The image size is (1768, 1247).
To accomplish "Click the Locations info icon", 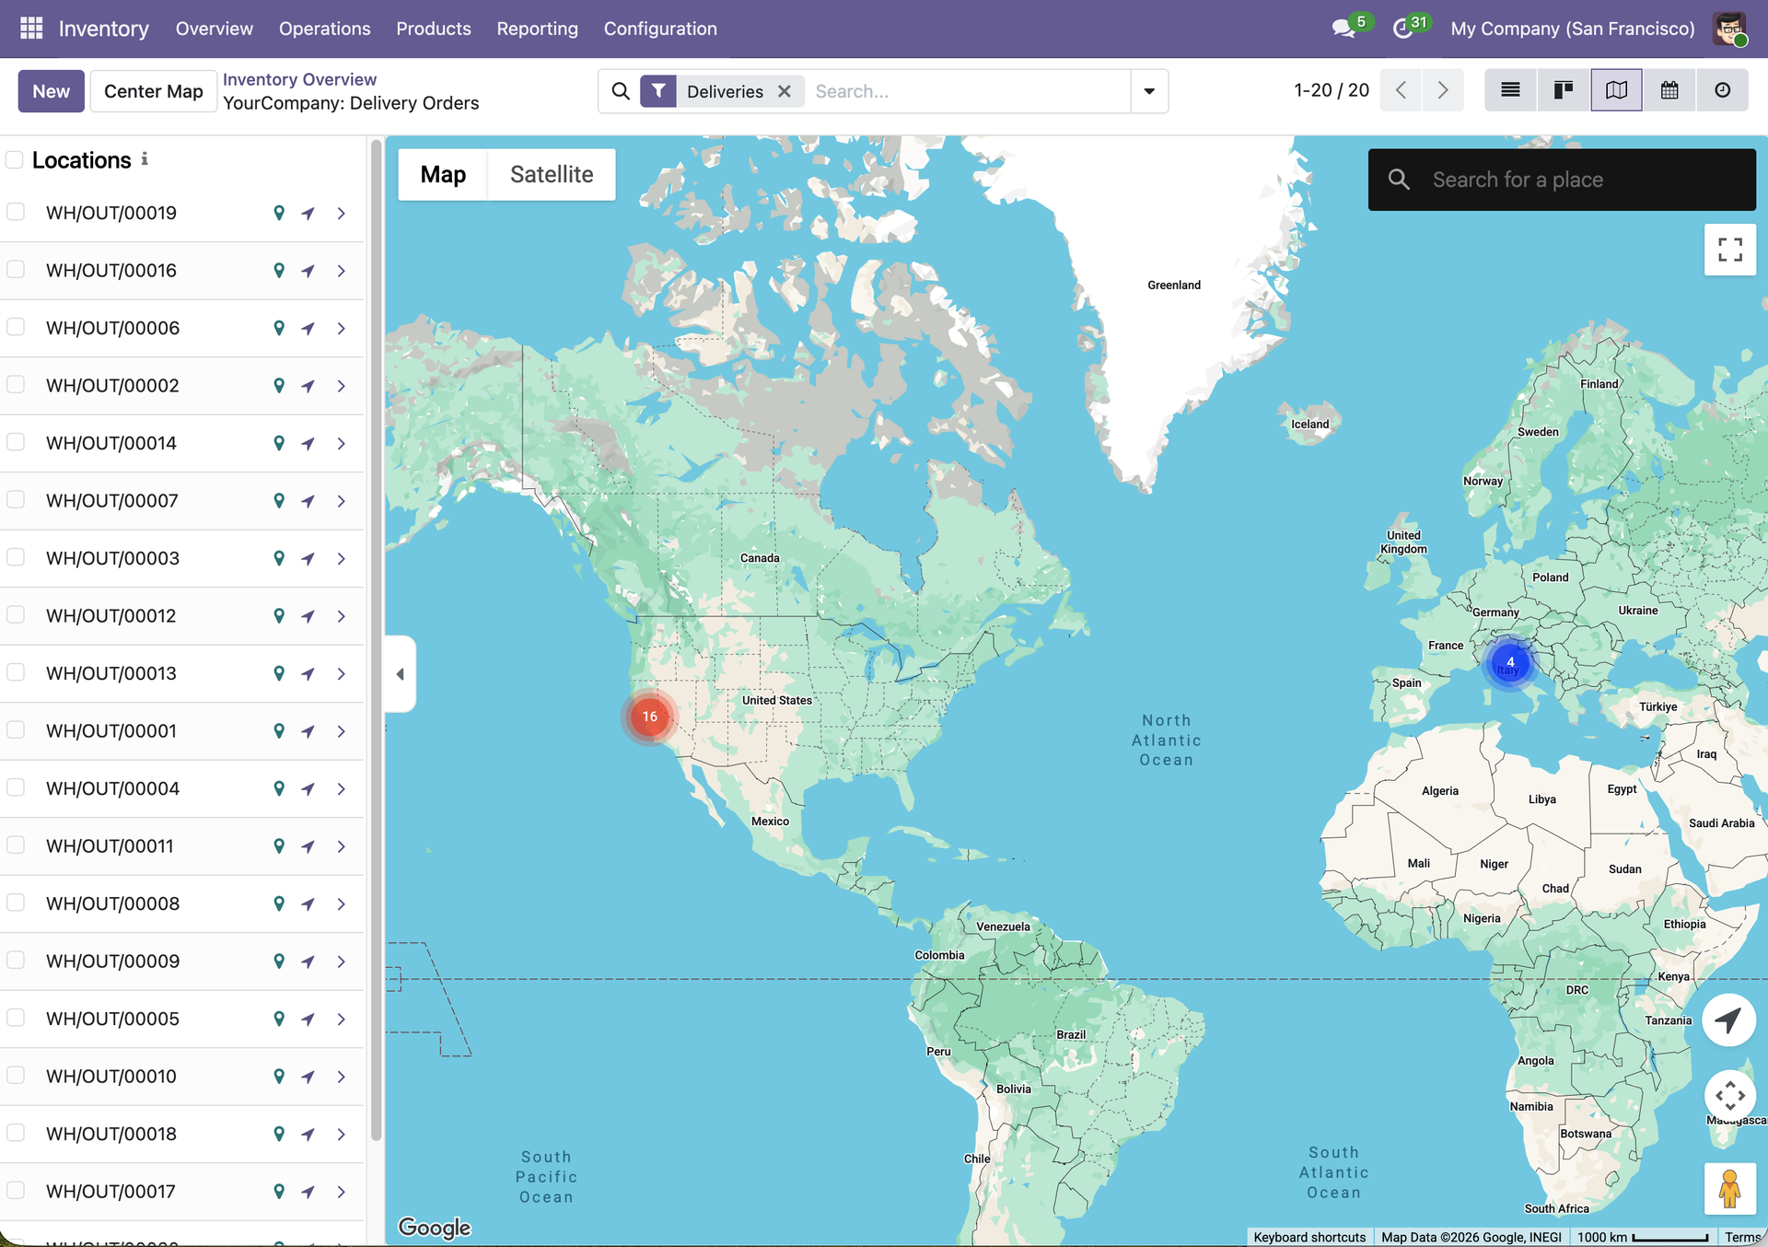I will click(x=145, y=159).
